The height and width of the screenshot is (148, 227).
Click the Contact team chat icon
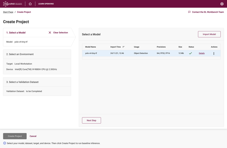point(189,12)
